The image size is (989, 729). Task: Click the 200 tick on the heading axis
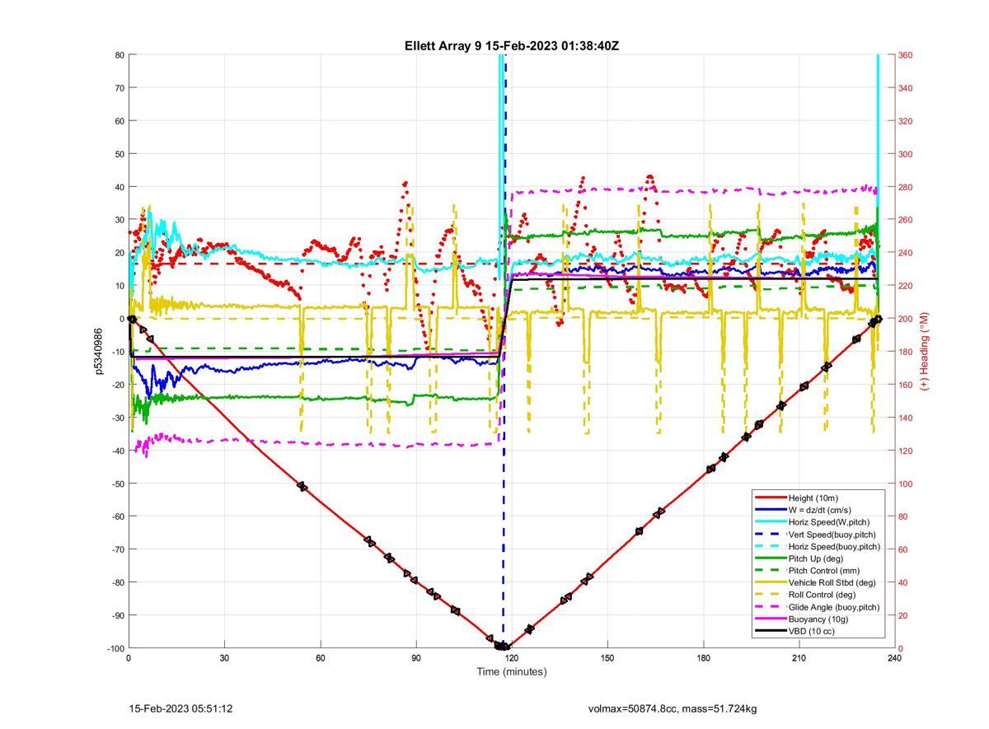906,319
